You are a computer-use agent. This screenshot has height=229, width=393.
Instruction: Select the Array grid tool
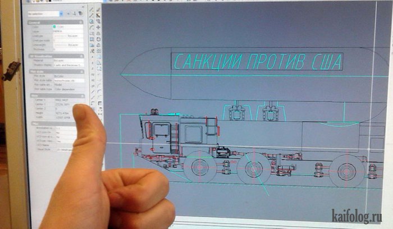(98, 51)
